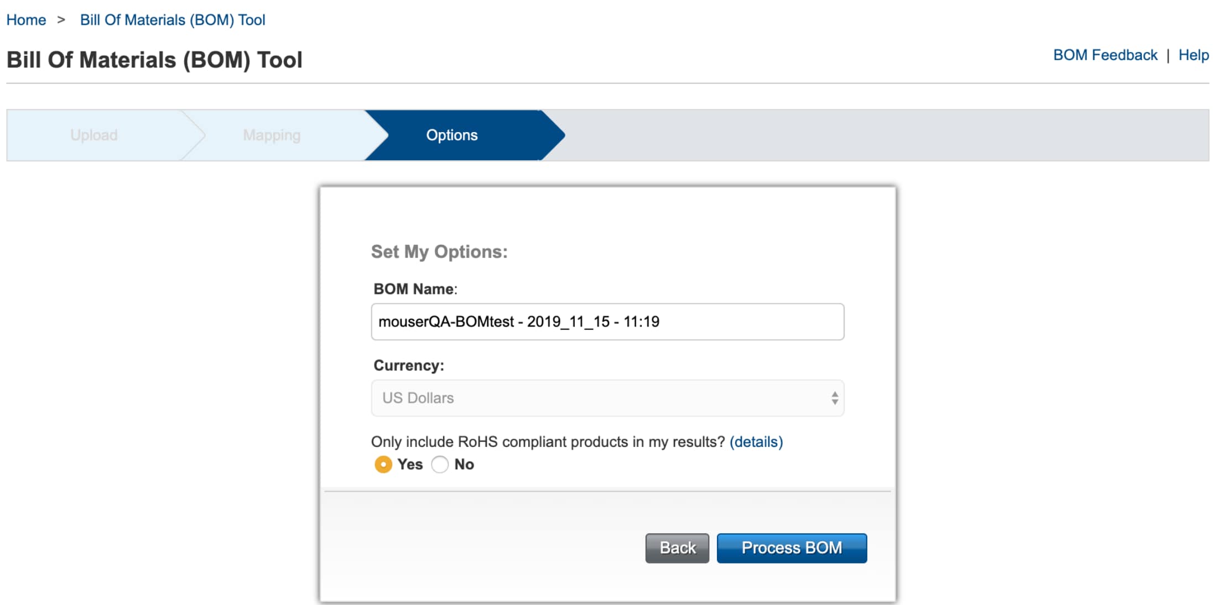Click the BOM Name label
The width and height of the screenshot is (1217, 605).
point(415,289)
